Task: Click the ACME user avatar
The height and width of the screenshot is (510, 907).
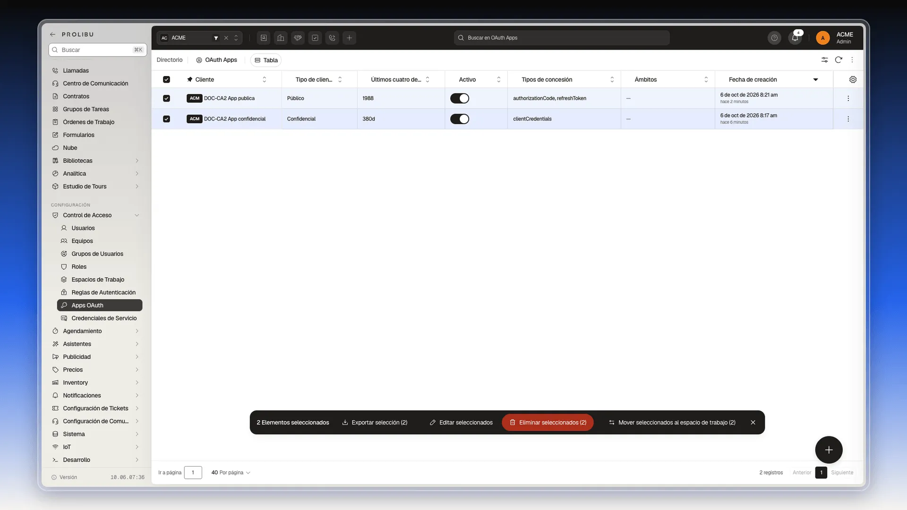Action: [822, 38]
